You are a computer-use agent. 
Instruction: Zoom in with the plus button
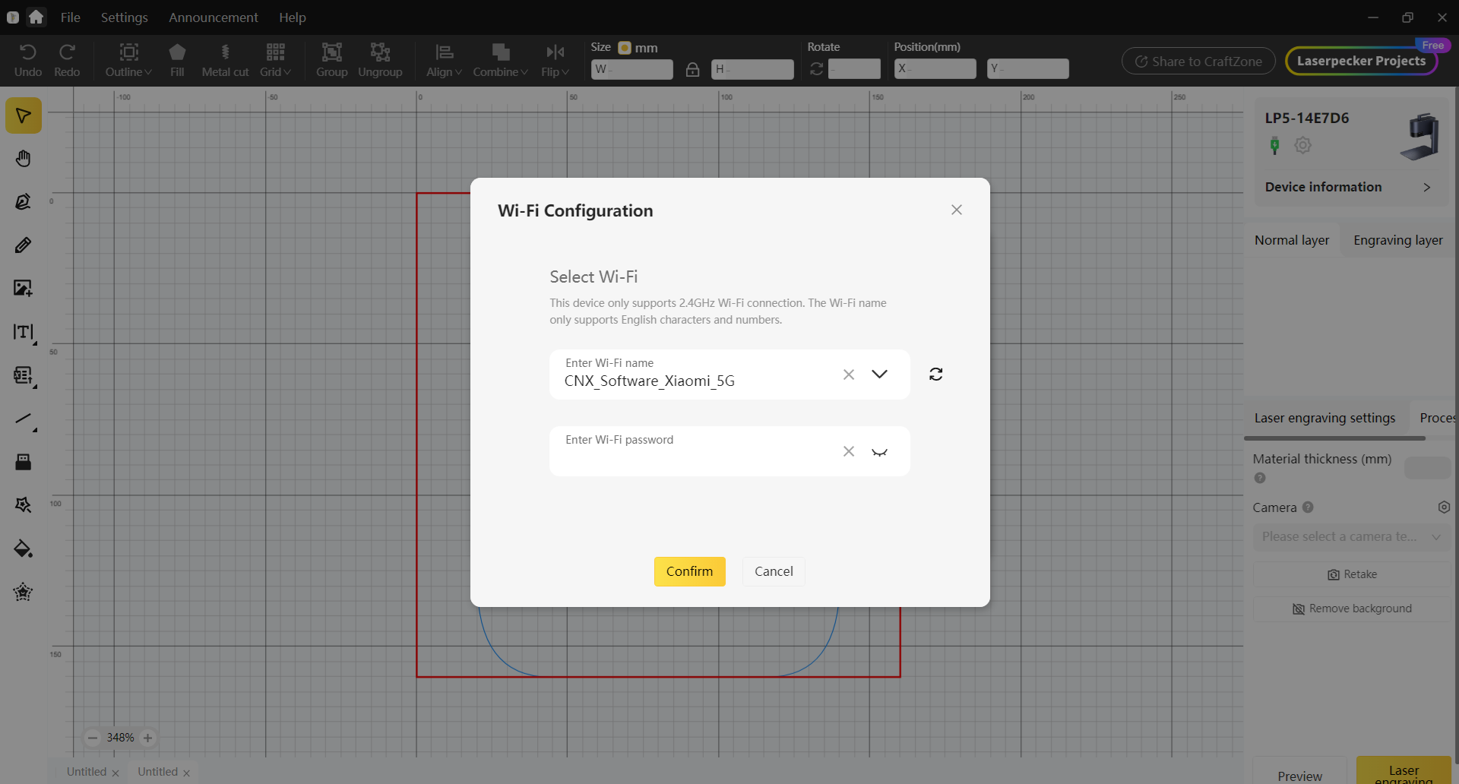pos(148,738)
